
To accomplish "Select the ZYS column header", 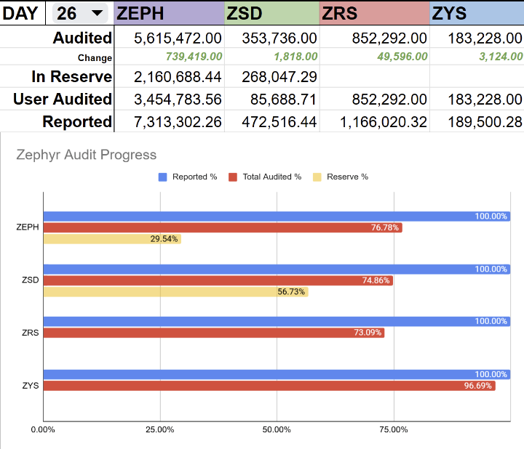I will pyautogui.click(x=477, y=13).
